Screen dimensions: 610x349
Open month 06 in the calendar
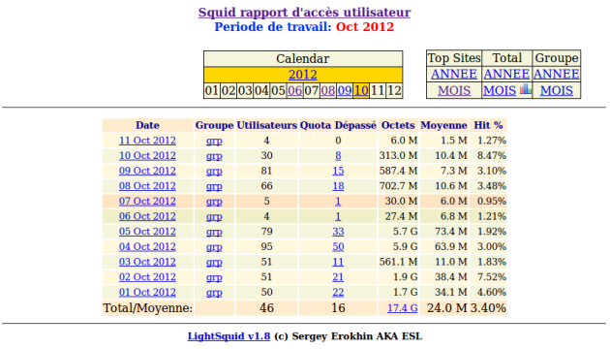click(x=294, y=91)
